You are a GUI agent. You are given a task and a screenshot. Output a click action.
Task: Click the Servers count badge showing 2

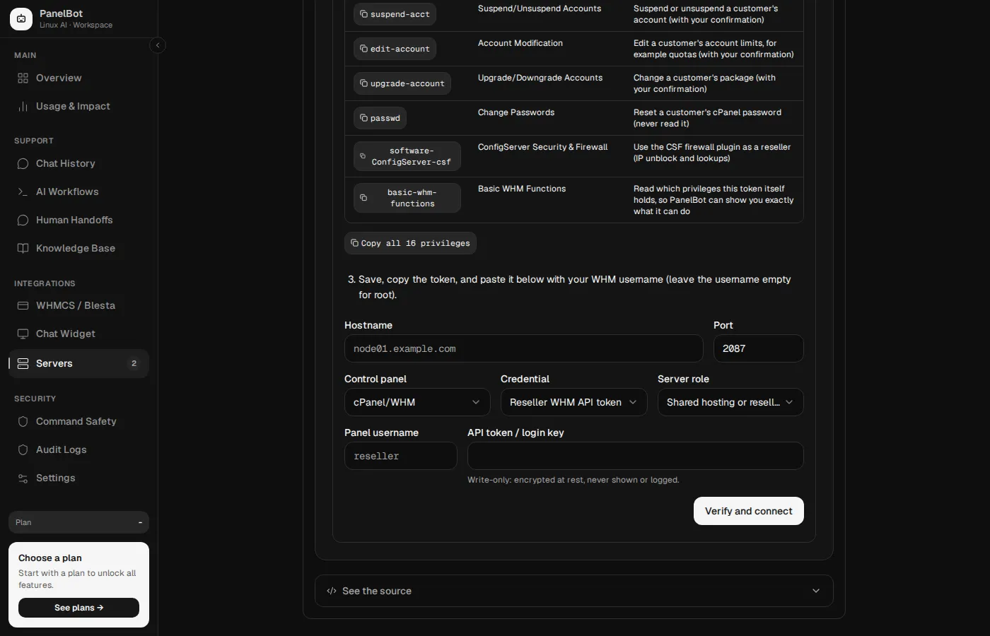point(134,363)
